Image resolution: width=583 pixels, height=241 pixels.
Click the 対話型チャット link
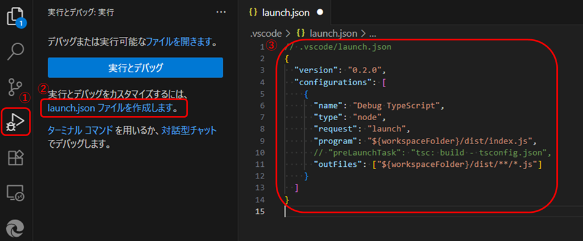[x=189, y=131]
